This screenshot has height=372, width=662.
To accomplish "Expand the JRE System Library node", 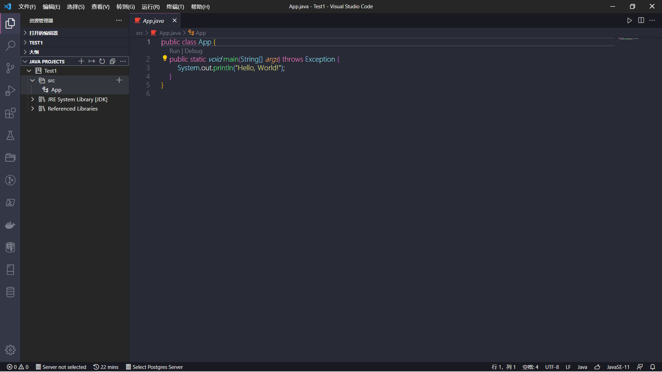I will tap(32, 99).
